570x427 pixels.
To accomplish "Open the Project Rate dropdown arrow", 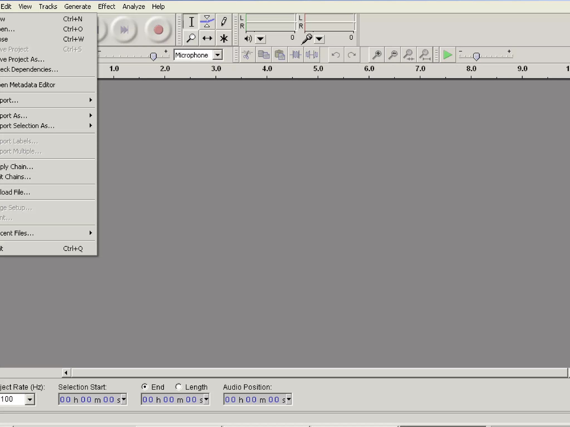I will click(30, 400).
